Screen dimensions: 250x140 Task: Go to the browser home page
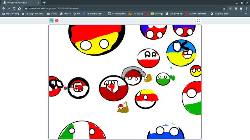click(x=19, y=9)
